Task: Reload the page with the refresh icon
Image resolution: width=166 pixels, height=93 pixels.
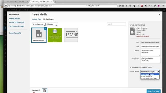Action: tap(89, 6)
